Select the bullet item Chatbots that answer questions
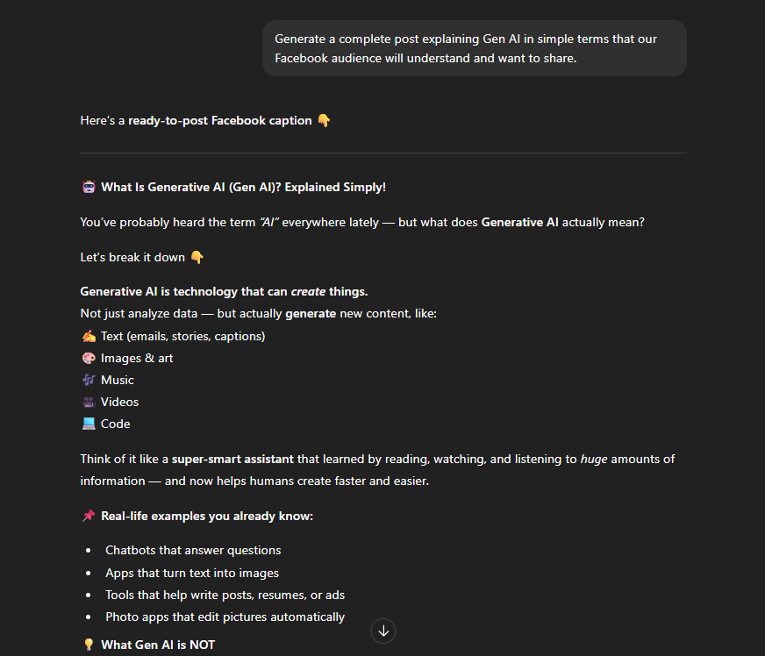The width and height of the screenshot is (765, 656). tap(193, 550)
